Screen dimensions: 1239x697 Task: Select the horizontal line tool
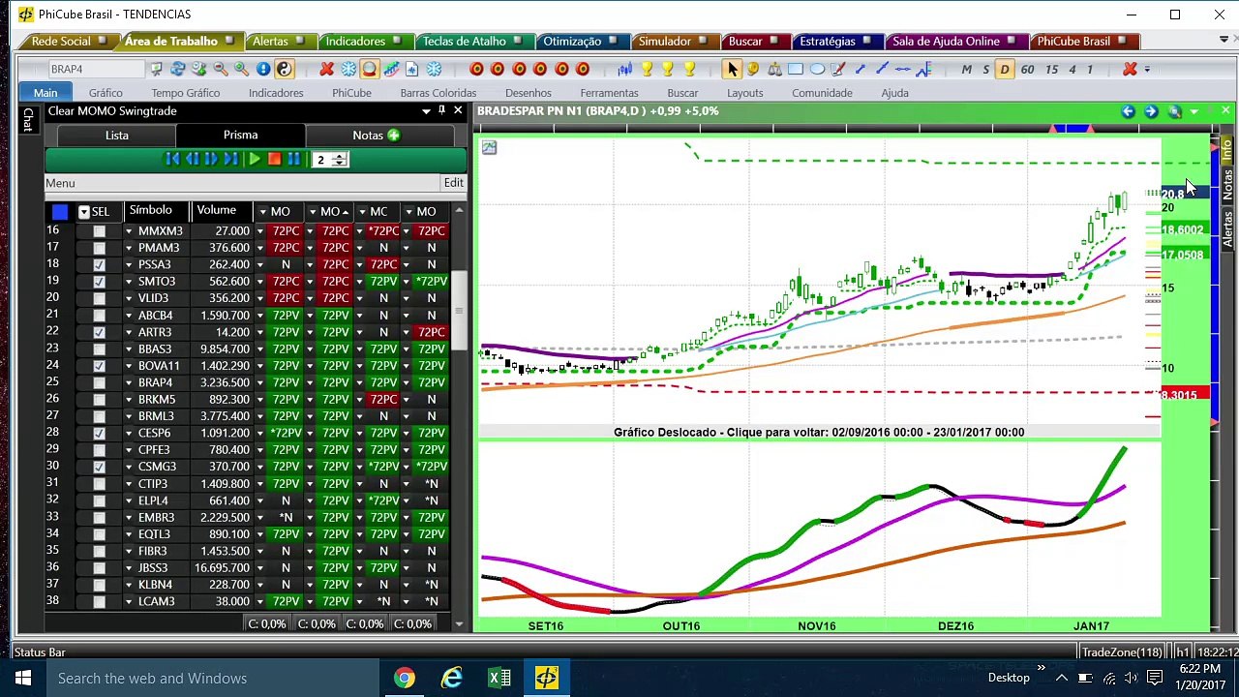902,69
